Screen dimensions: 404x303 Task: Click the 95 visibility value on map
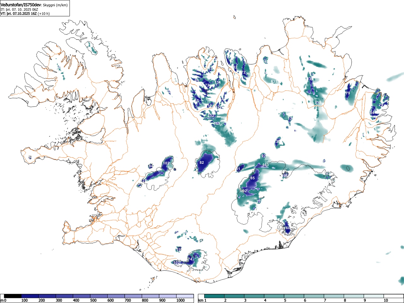(x=196, y=81)
